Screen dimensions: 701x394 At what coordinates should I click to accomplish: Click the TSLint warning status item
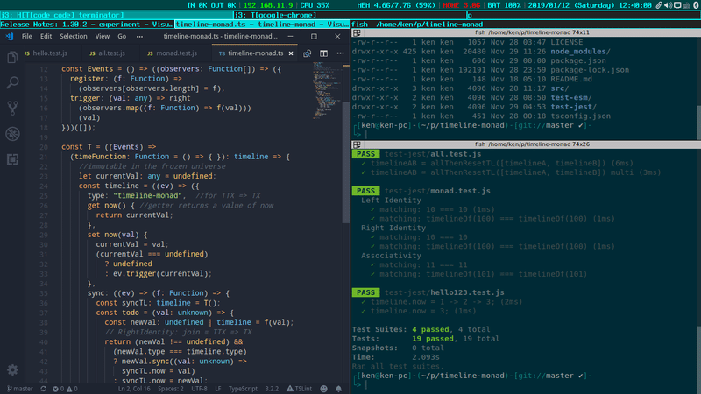[x=299, y=389]
